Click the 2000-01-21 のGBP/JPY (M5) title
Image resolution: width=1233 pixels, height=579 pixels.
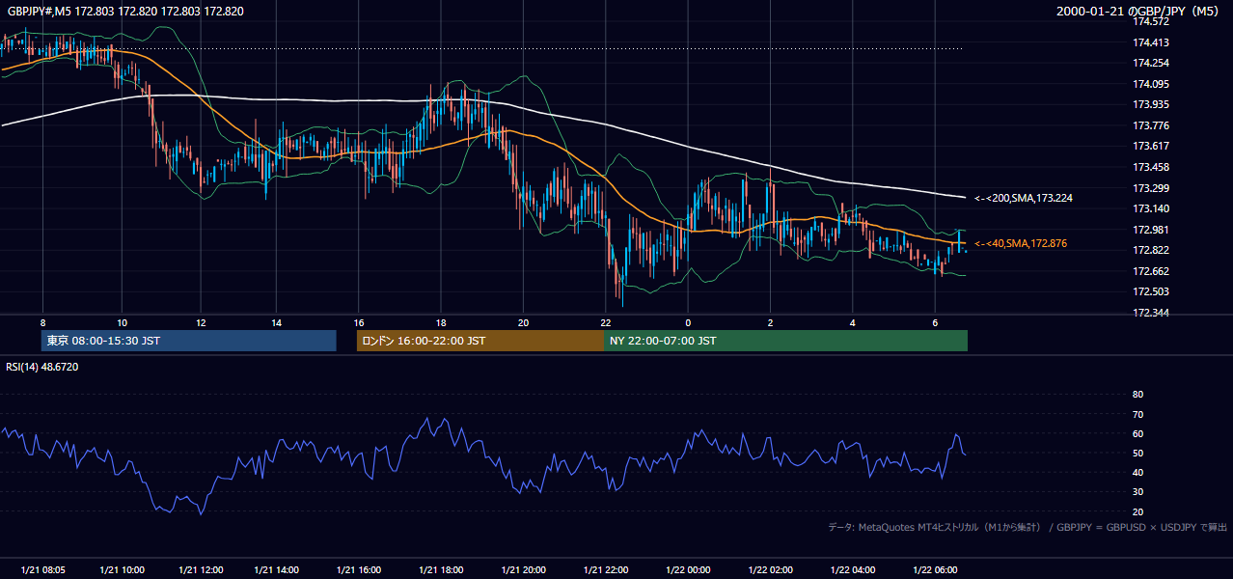[1137, 11]
